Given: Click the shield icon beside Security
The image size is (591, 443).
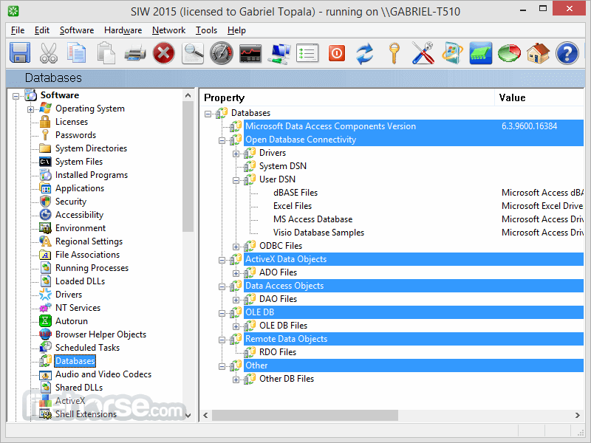Looking at the screenshot, I should click(x=45, y=202).
